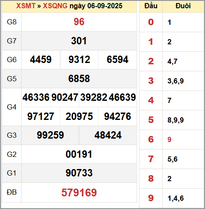Click G6 number 4459
The image size is (205, 209).
(41, 60)
